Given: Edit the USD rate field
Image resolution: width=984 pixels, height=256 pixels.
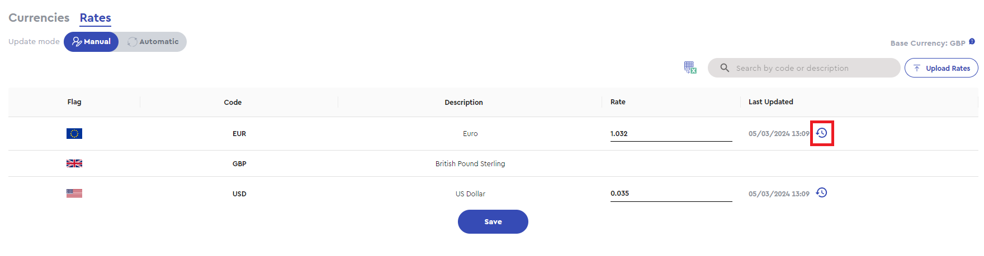Looking at the screenshot, I should [671, 194].
